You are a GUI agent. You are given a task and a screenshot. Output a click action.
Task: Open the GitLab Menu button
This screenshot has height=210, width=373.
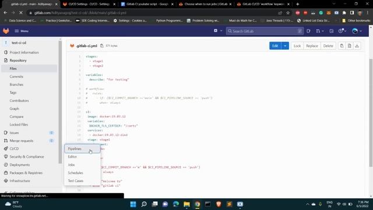22,31
